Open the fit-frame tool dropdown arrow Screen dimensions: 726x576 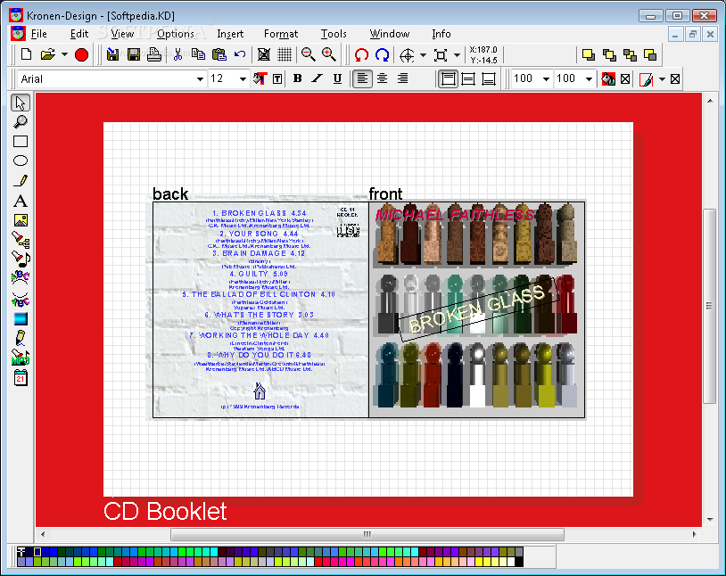(x=457, y=55)
